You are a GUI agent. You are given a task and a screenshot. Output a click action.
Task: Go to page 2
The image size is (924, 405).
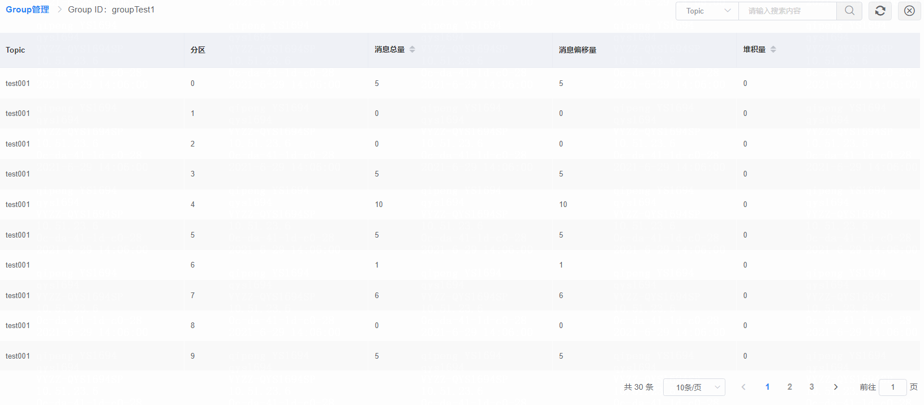789,387
